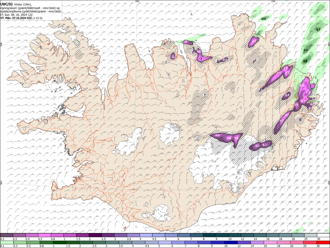
Task: Select the dark teal top-row swatch at 8
Action: click(x=209, y=235)
